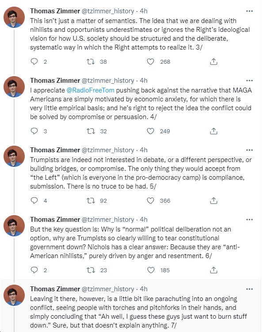Retweet the tweet with 92 retweets
Image resolution: width=263 pixels, height=332 pixels.
[x=91, y=201]
